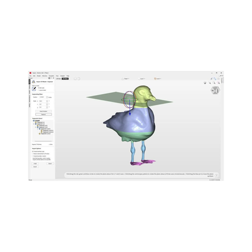Open the File menu
Screen dimensions: 252x252
coord(30,76)
